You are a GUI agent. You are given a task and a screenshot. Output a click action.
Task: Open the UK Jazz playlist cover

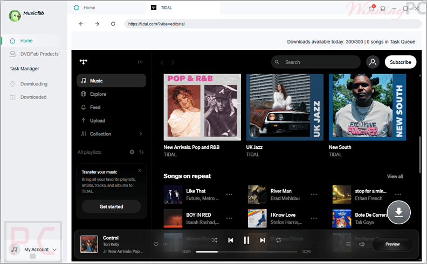point(285,108)
